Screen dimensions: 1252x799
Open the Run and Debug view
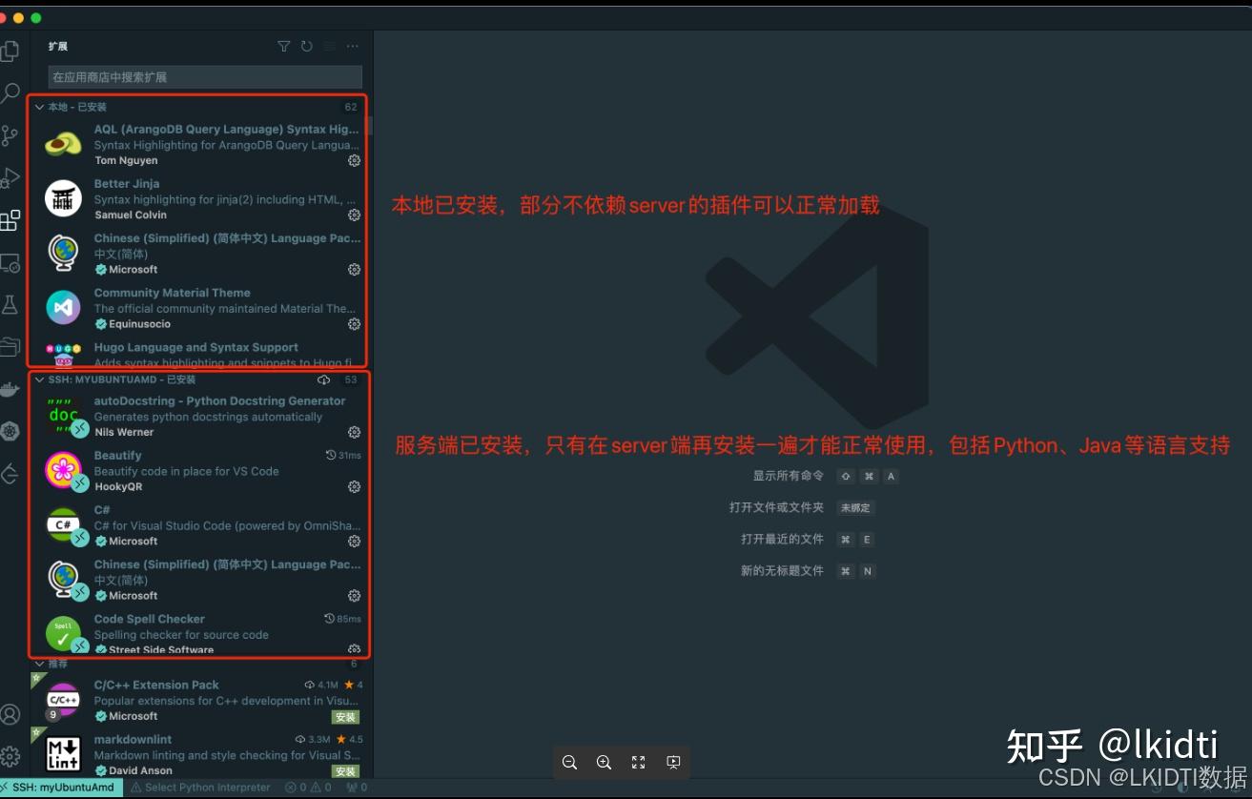coord(11,176)
